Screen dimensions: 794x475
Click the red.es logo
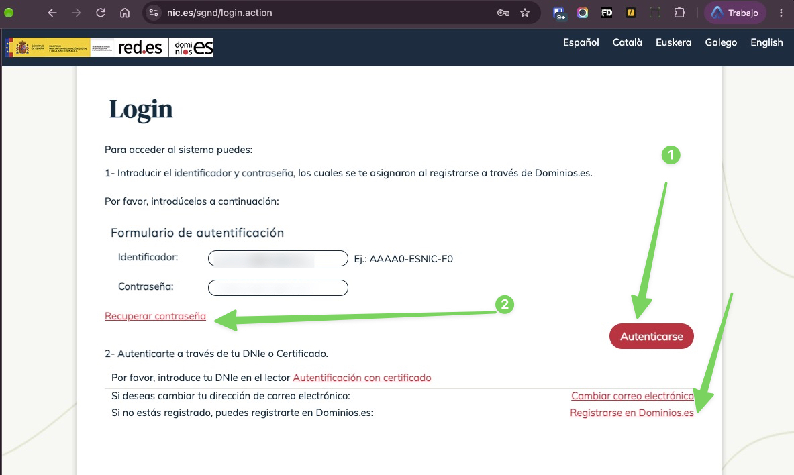pos(140,48)
